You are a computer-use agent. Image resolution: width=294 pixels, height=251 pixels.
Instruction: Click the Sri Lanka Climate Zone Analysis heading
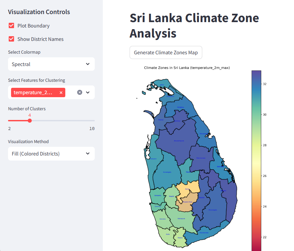194,25
